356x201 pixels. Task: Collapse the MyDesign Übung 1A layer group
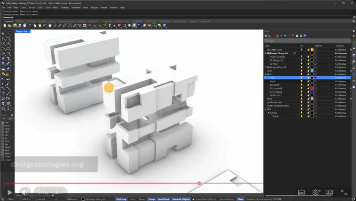coord(266,53)
